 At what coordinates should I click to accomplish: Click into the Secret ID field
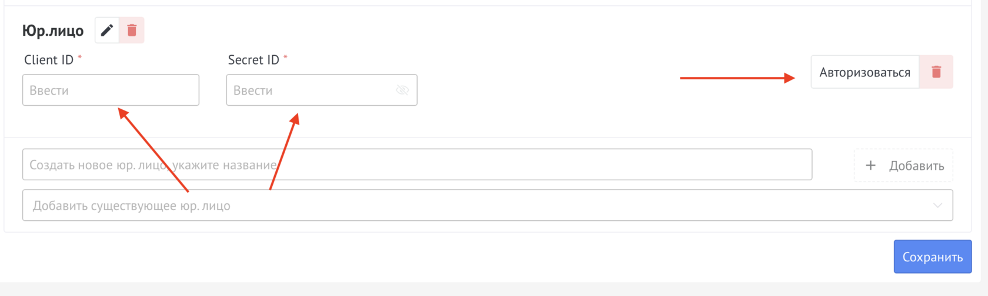tap(311, 90)
